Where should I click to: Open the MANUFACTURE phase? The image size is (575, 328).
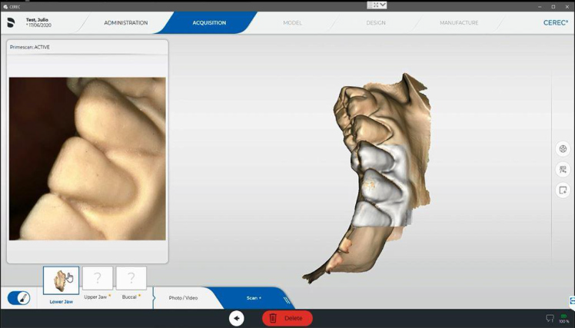(459, 23)
